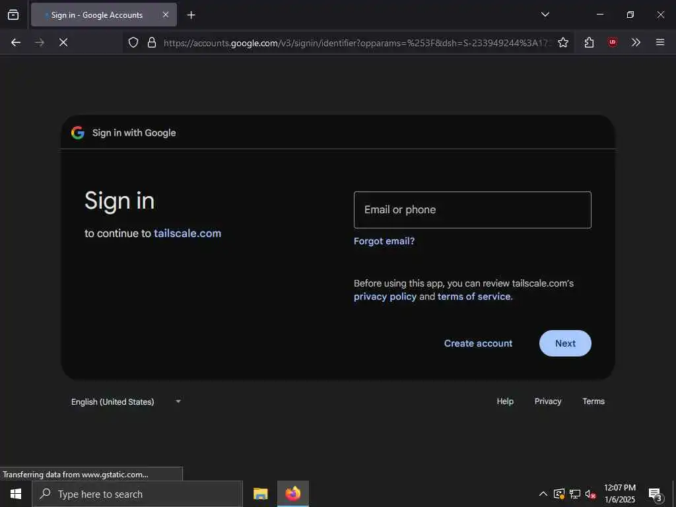The width and height of the screenshot is (676, 507).
Task: Open tracking protection shield icon
Action: [133, 42]
